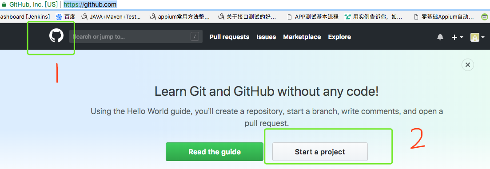The height and width of the screenshot is (169, 490).
Task: Open Pull requests page
Action: coord(229,37)
